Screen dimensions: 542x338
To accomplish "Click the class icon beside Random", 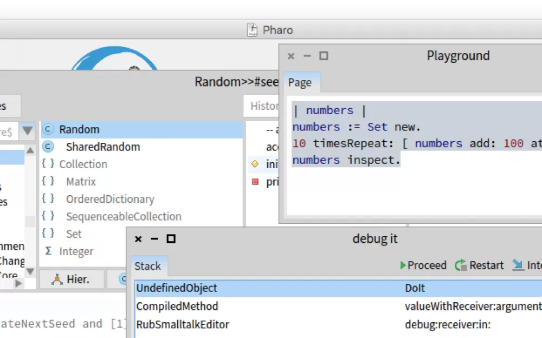I will pyautogui.click(x=48, y=129).
